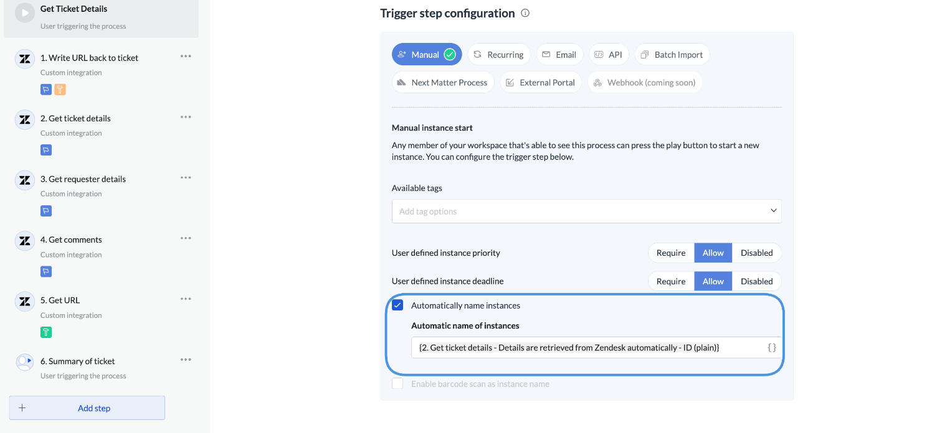Click the blue flag badge under Get comments
This screenshot has height=433, width=932.
tap(46, 271)
